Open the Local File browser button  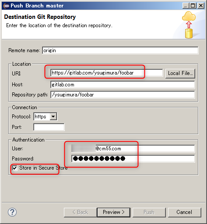[180, 73]
